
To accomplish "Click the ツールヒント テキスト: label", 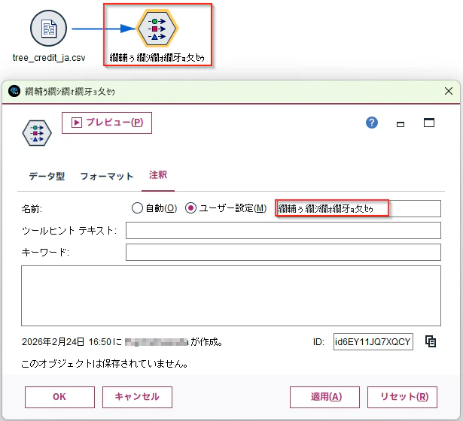I will point(69,231).
